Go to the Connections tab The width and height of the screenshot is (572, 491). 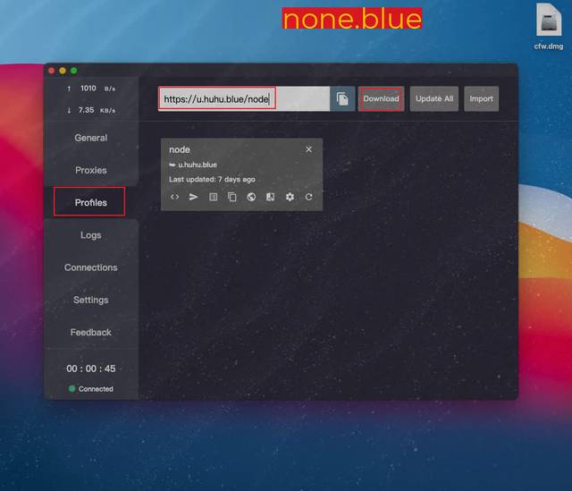(x=91, y=267)
